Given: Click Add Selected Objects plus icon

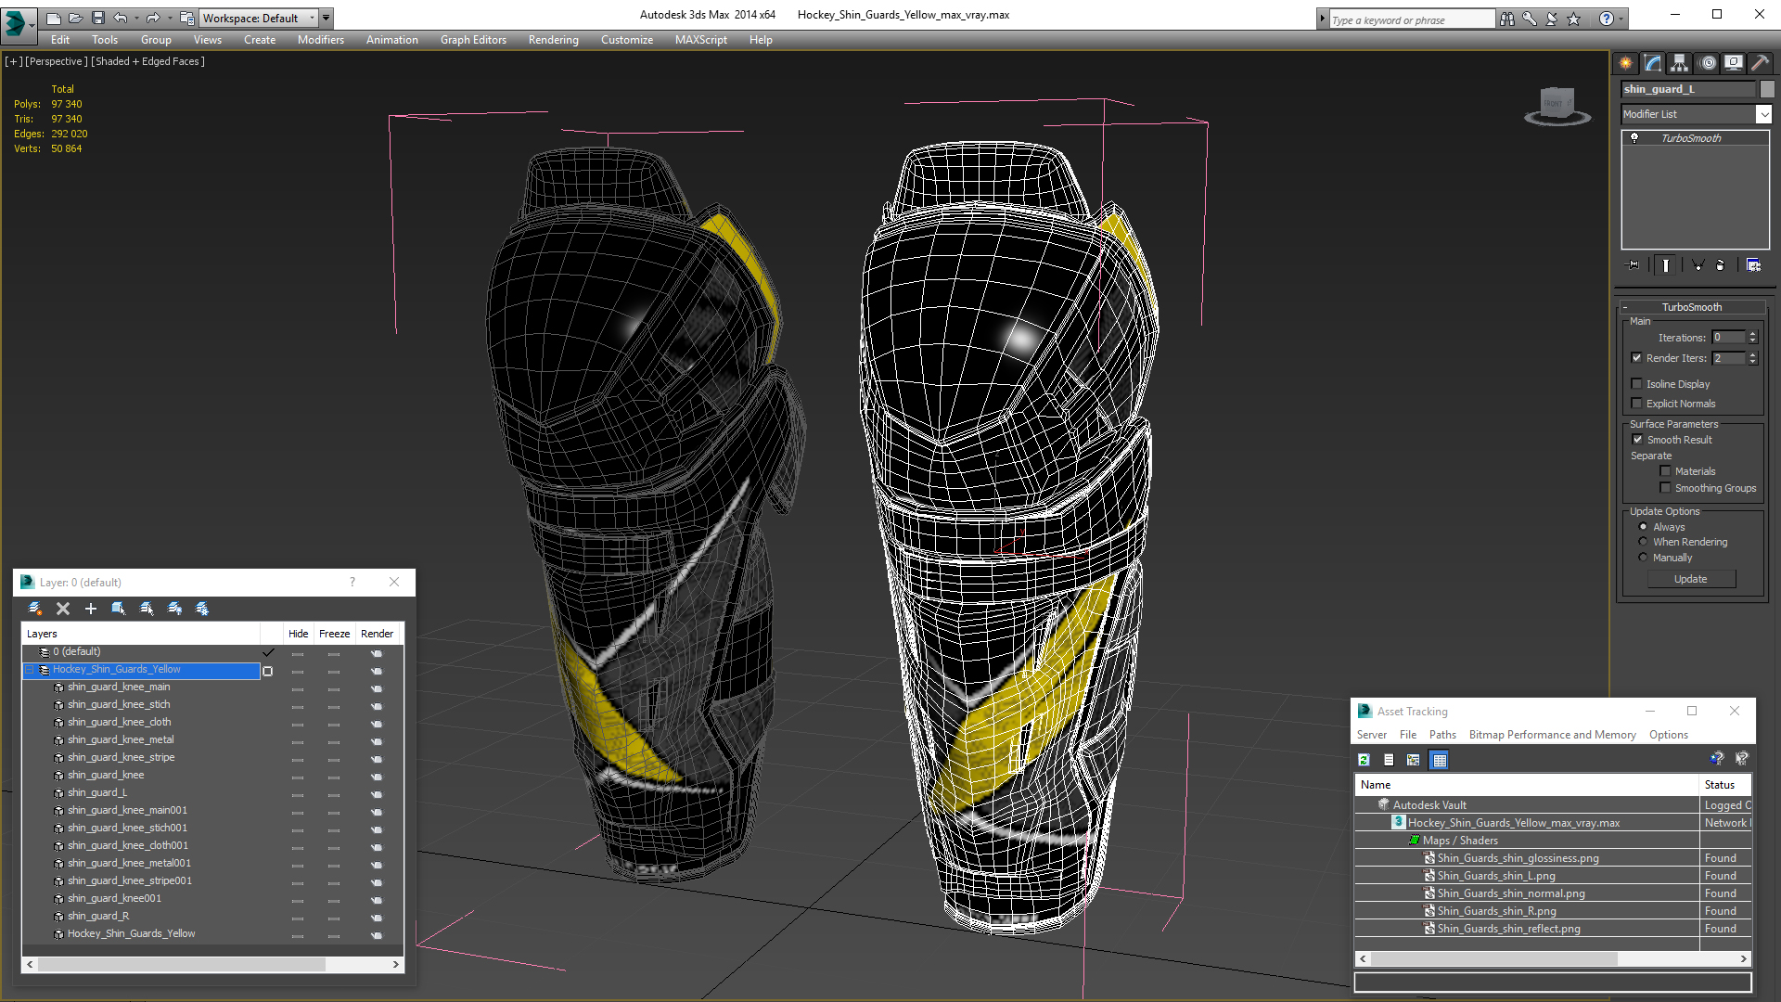Looking at the screenshot, I should (x=91, y=609).
